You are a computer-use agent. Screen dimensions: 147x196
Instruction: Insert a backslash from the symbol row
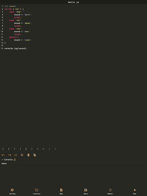point(55,149)
